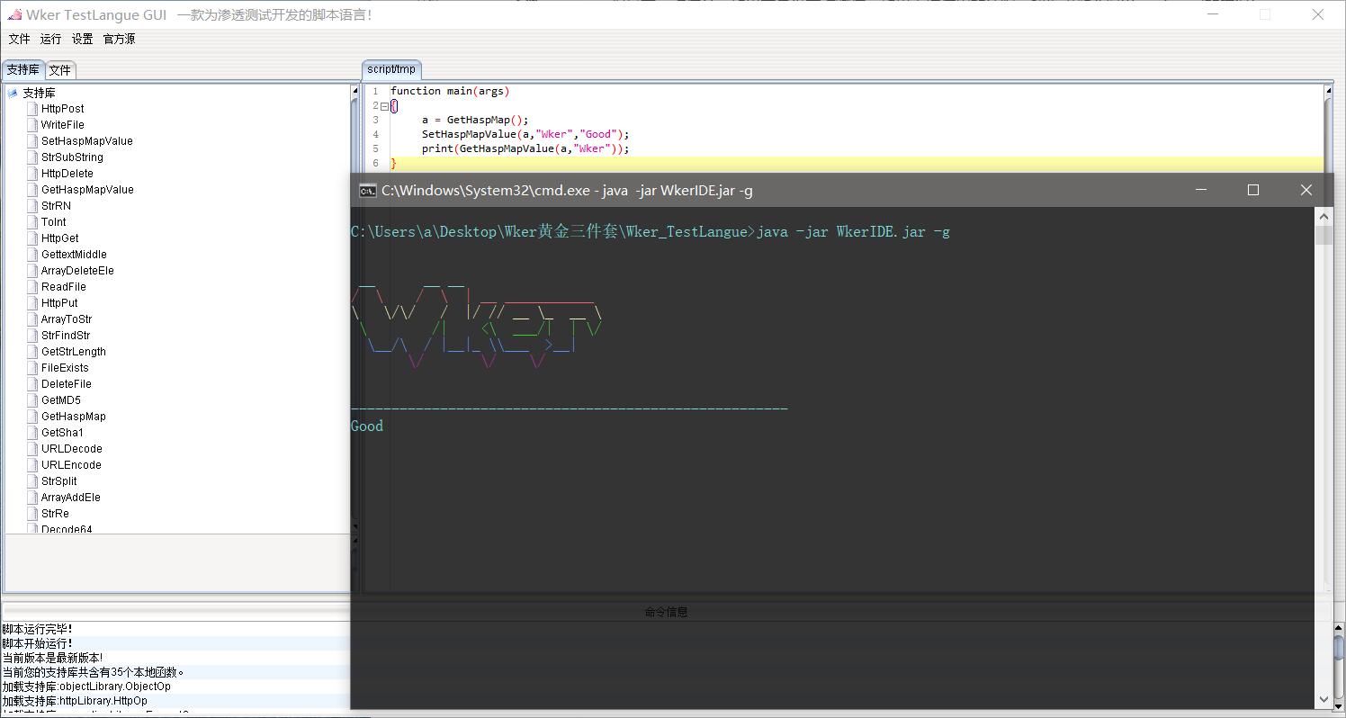
Task: Click the ToInt file icon
Action: 32,222
